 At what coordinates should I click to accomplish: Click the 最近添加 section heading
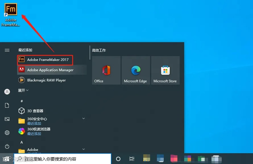tap(25, 50)
